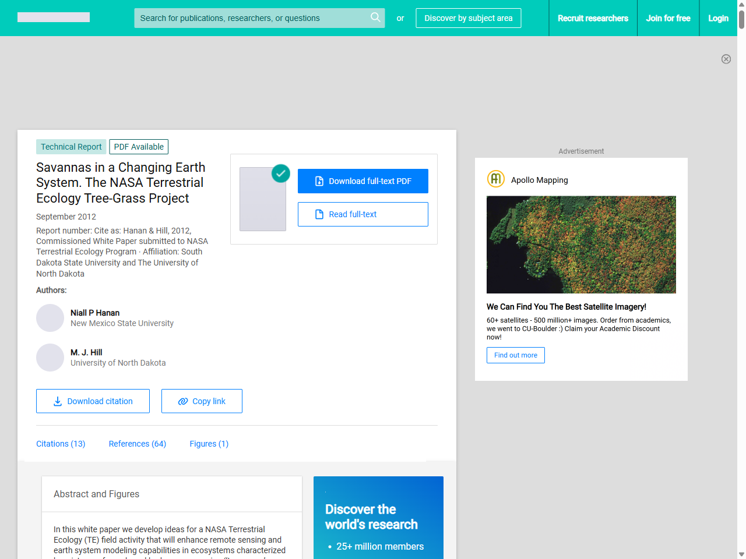Open University of North Dakota link
This screenshot has height=559, width=746.
click(118, 363)
